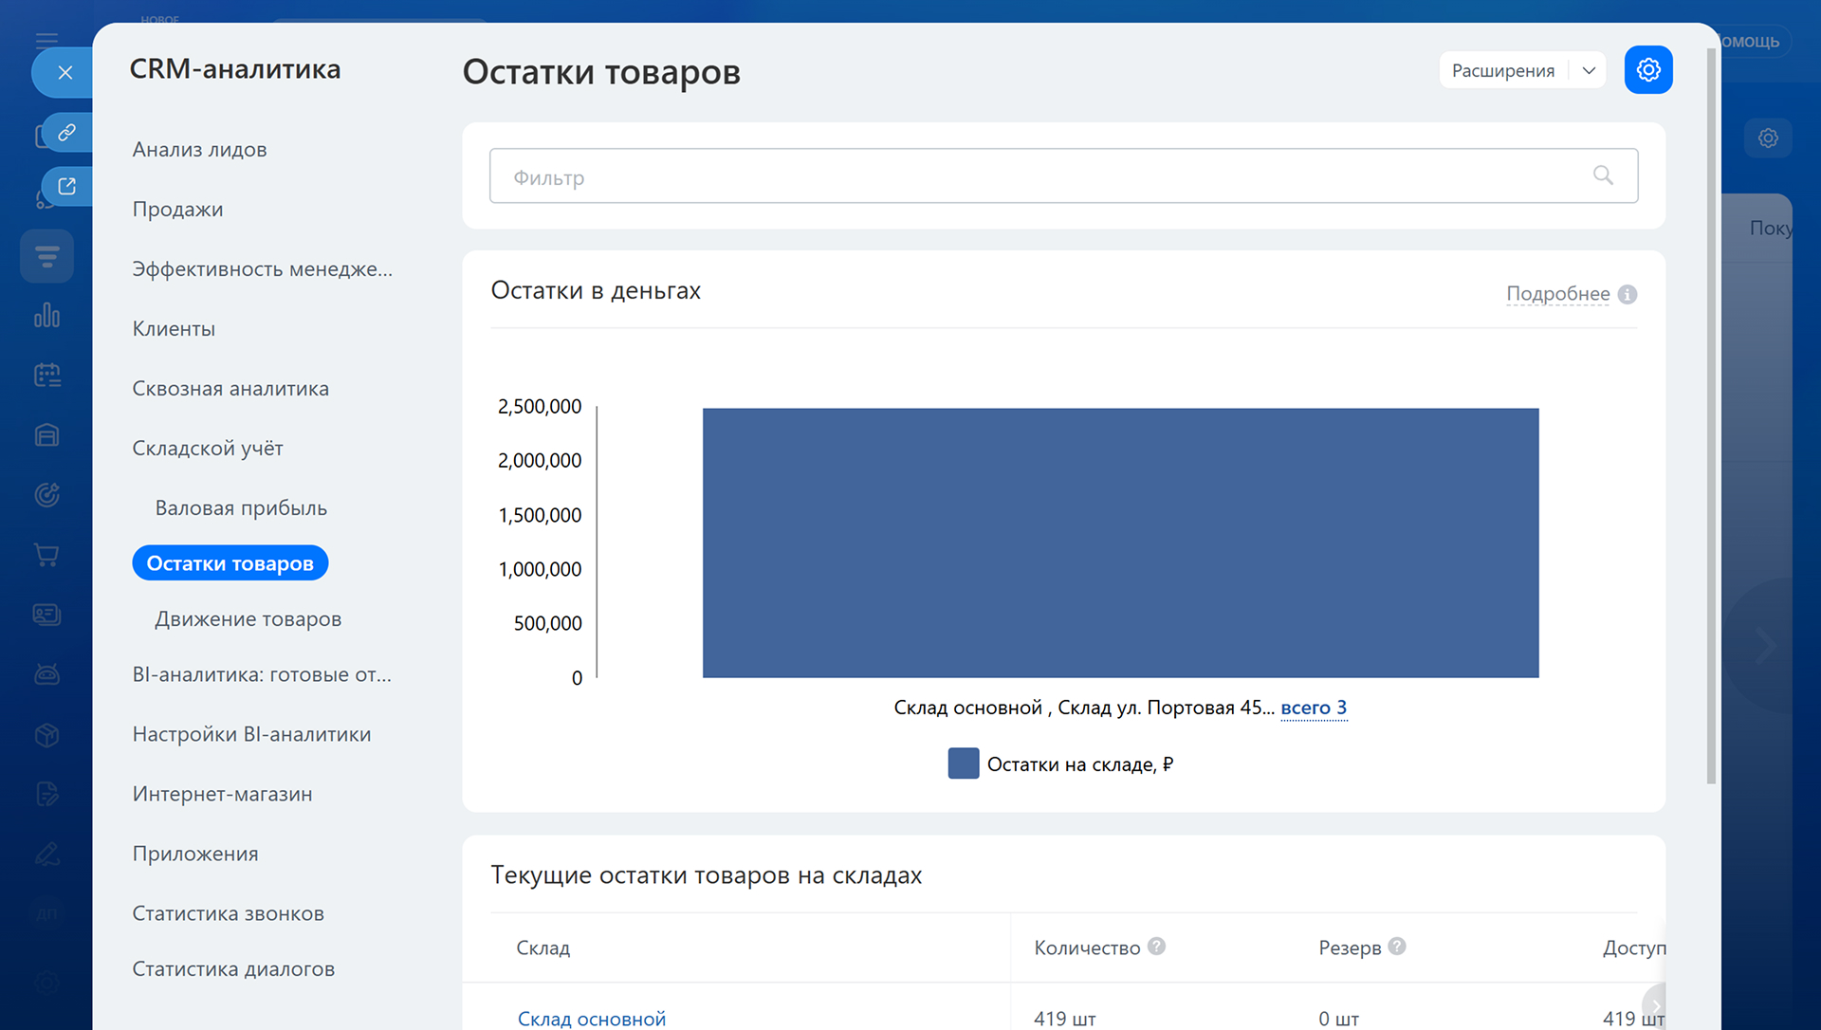The width and height of the screenshot is (1821, 1030).
Task: Open the Расширения dropdown arrow
Action: 1589,70
